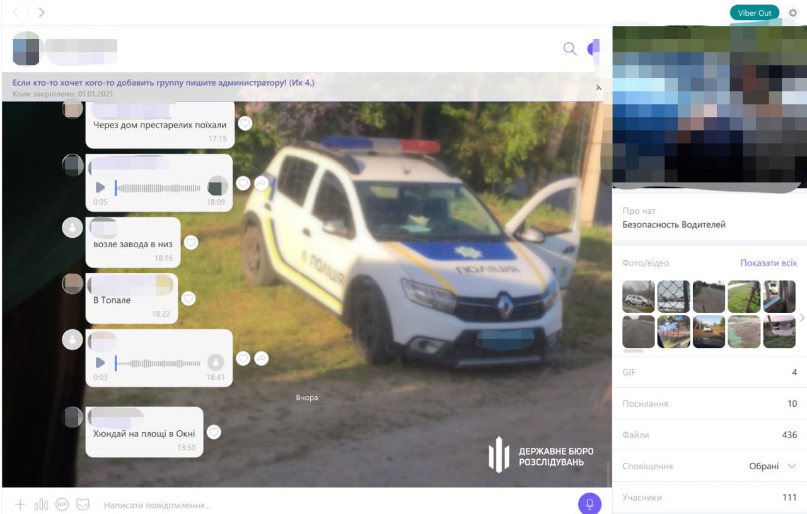
Task: Click the 'Показати всіх' link
Action: [769, 263]
